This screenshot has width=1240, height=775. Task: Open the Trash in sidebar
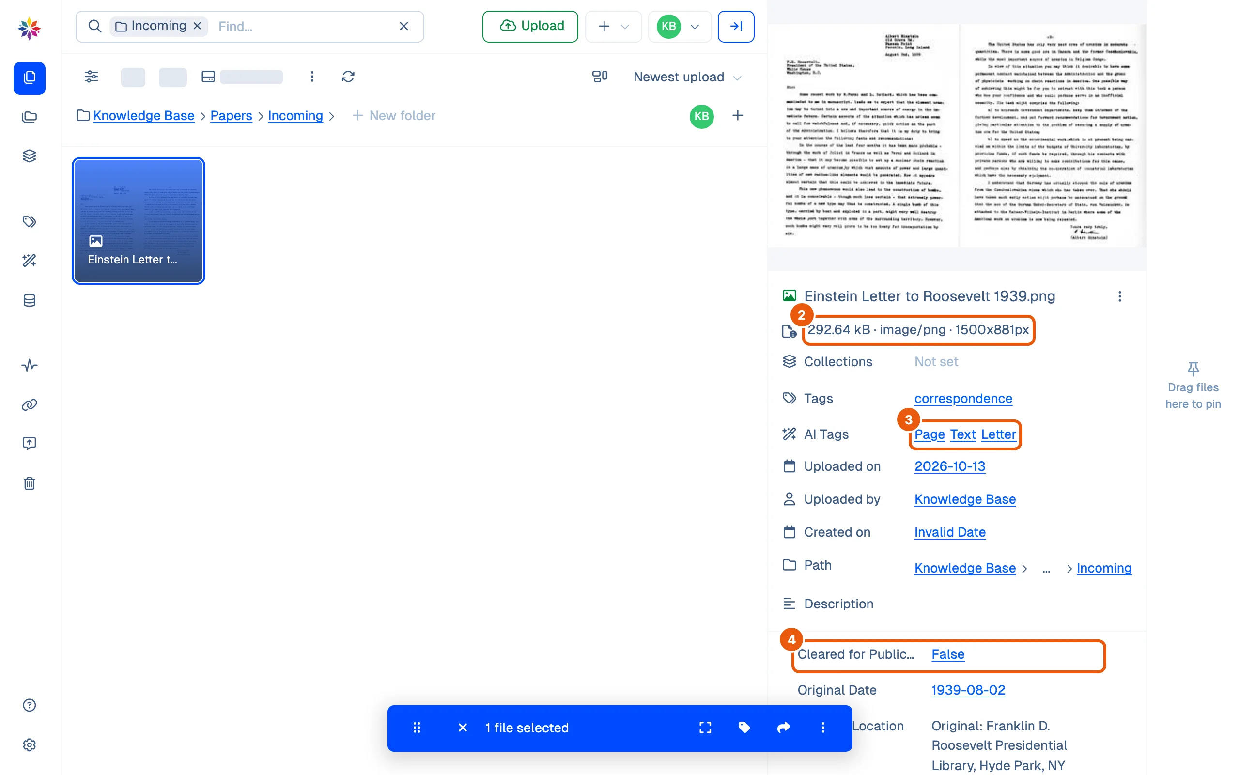[x=29, y=483]
